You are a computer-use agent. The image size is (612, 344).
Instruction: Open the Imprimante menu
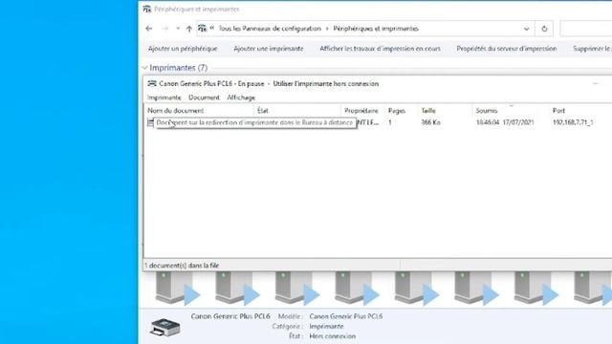[x=164, y=97]
